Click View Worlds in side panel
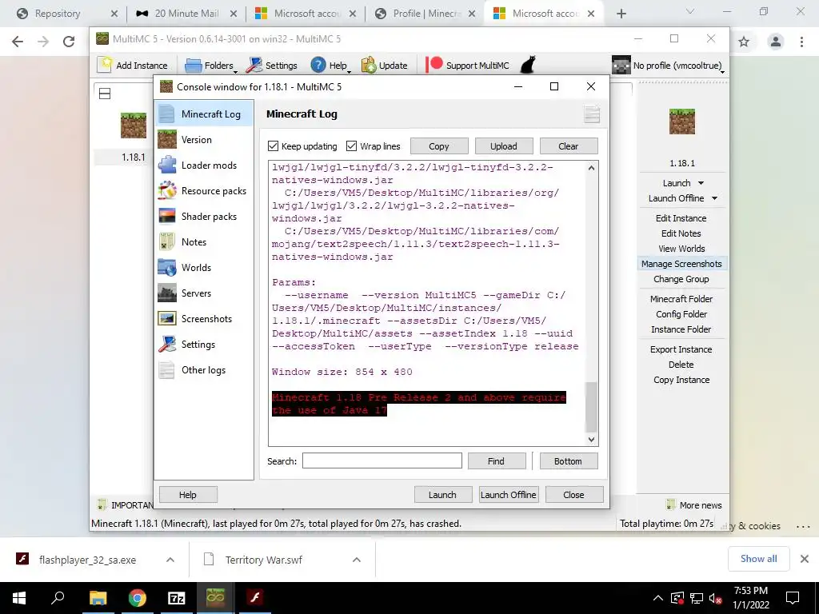This screenshot has width=819, height=614. (681, 249)
